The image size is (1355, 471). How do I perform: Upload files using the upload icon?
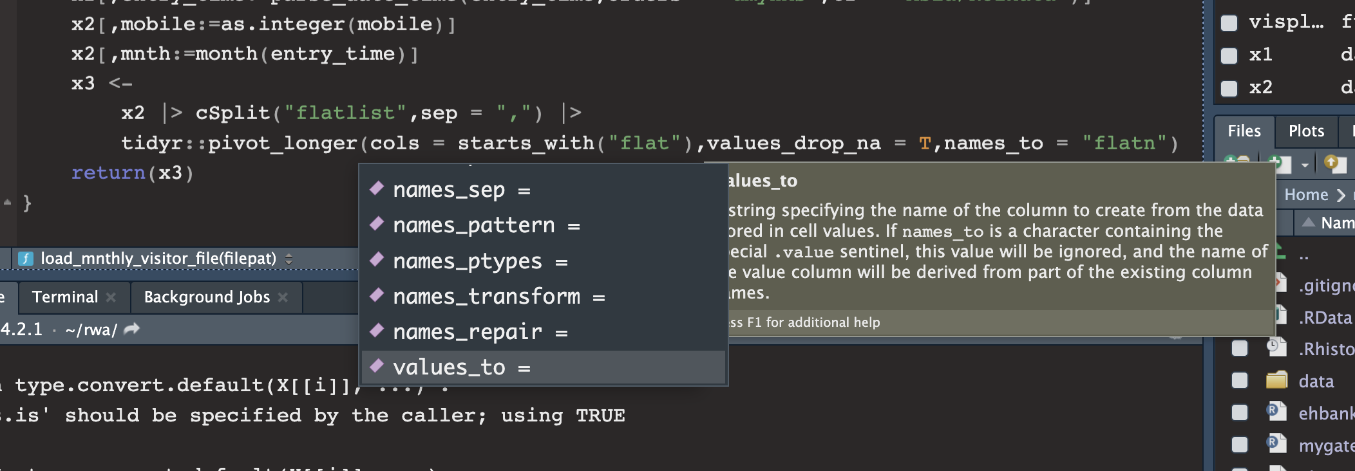1335,163
